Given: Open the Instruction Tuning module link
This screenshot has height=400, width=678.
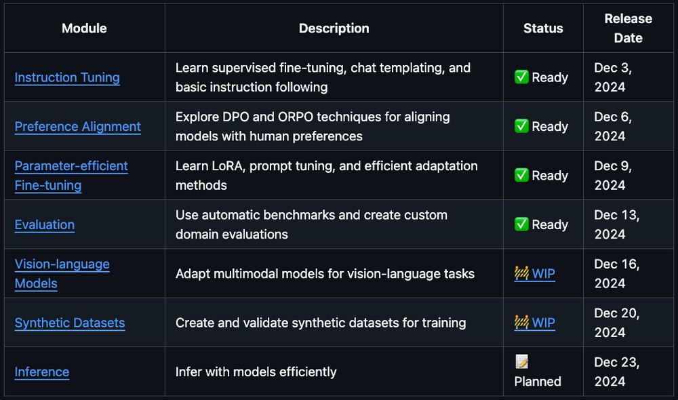Looking at the screenshot, I should tap(67, 77).
